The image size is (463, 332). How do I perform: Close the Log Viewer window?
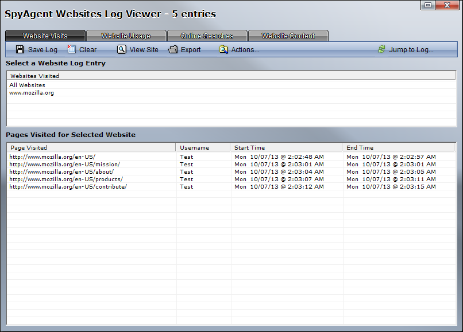[447, 5]
